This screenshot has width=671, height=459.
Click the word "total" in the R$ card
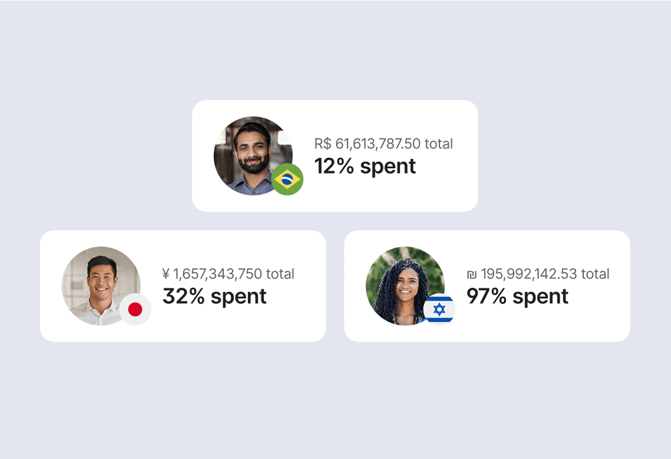[439, 144]
